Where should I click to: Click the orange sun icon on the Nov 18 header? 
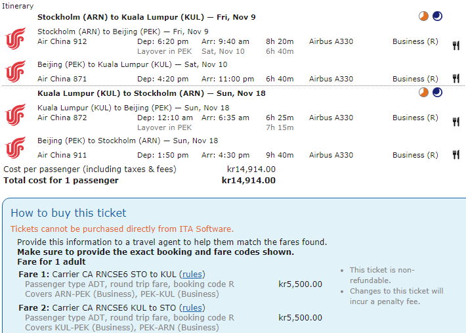coord(424,93)
